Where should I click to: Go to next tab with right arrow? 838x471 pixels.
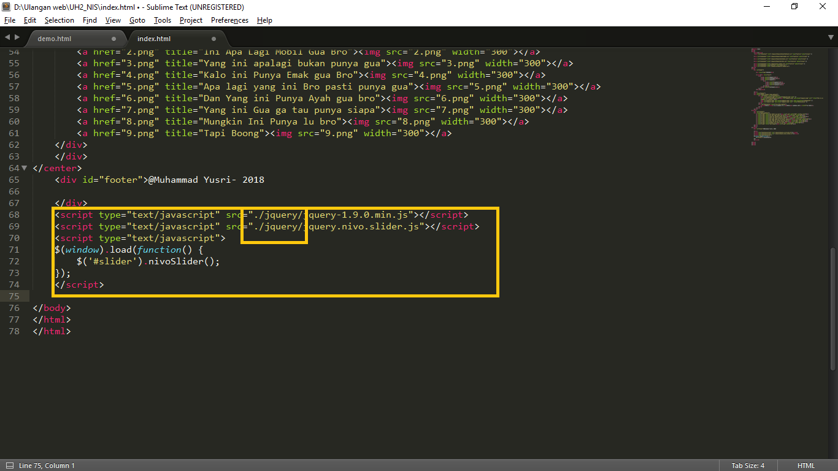click(x=17, y=38)
